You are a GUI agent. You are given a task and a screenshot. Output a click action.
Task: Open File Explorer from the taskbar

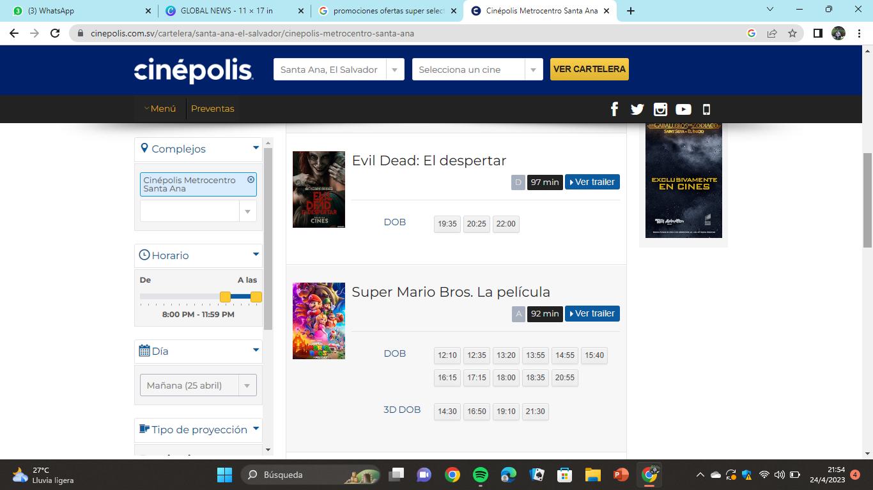(593, 475)
